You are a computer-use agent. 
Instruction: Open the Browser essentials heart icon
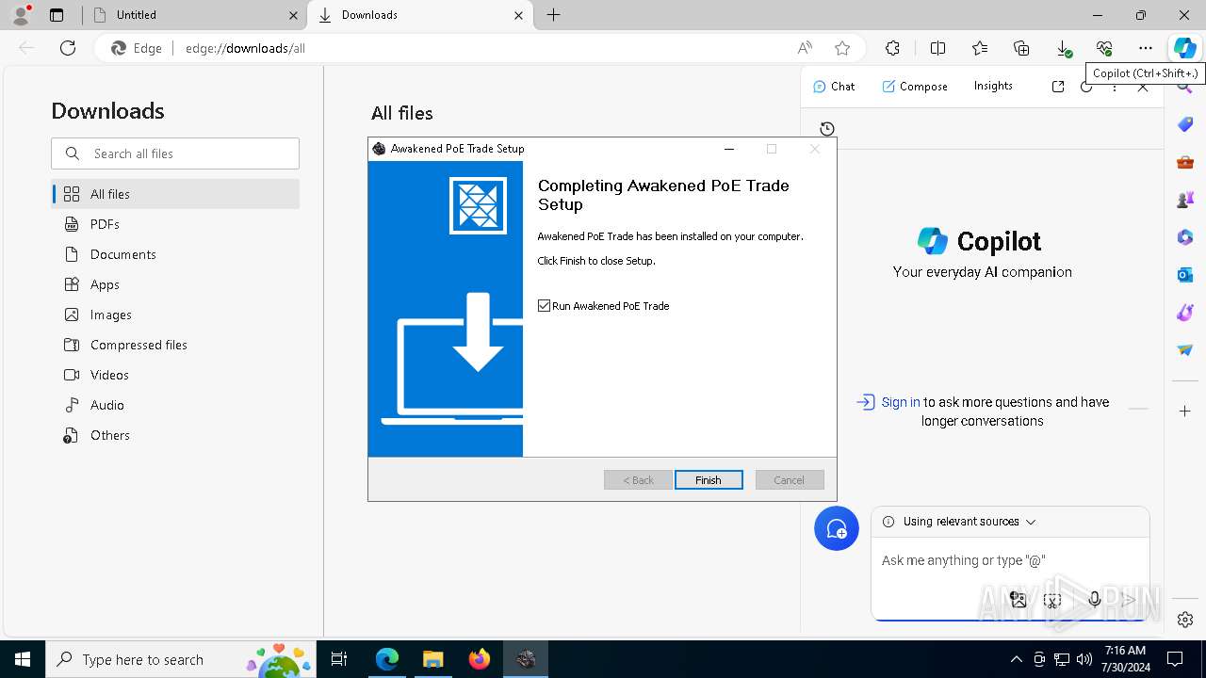click(x=1104, y=48)
